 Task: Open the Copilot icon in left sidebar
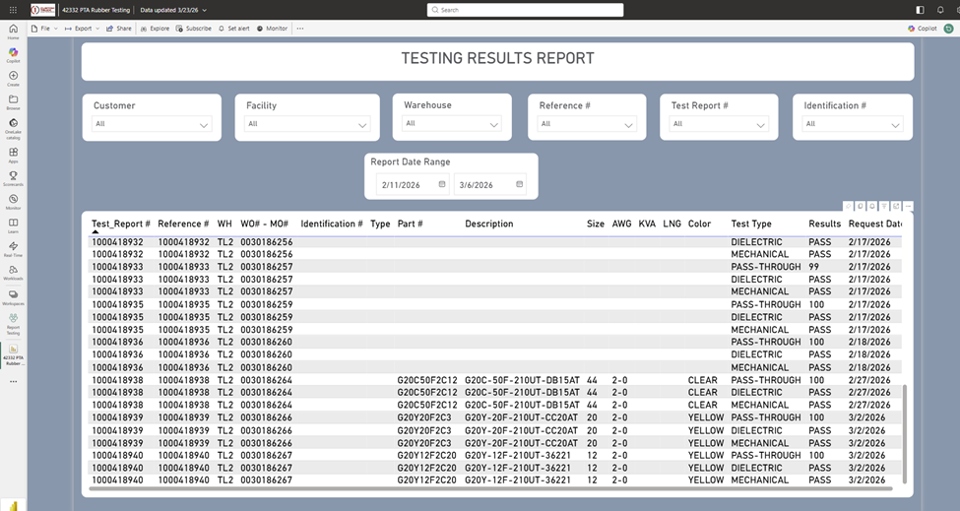coord(13,53)
